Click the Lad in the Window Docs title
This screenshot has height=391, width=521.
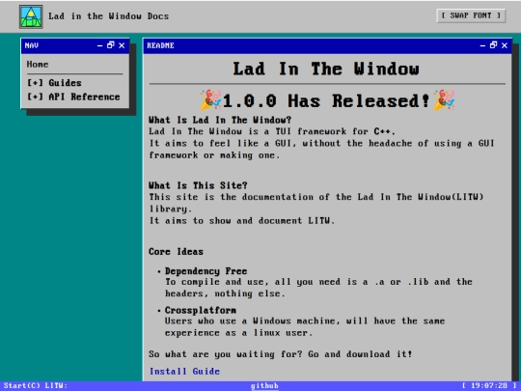point(109,16)
